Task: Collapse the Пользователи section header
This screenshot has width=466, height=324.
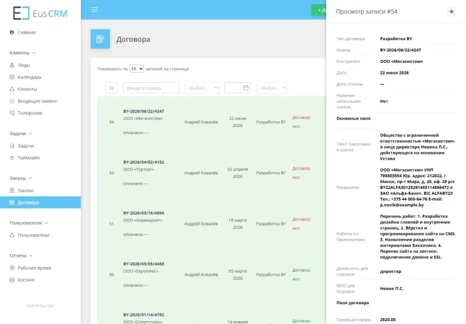Action: 29,223
